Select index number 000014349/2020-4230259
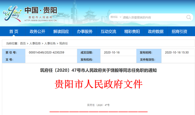 click(x=47, y=52)
